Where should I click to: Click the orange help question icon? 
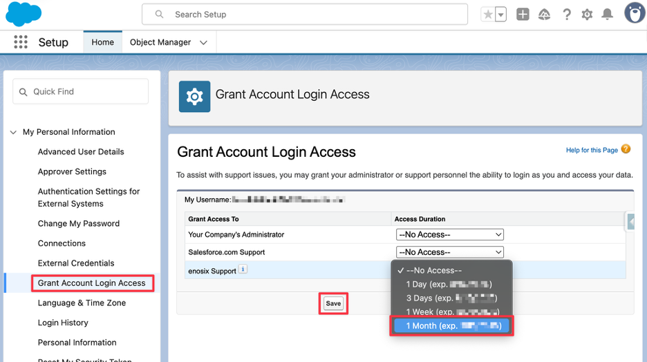(x=626, y=149)
